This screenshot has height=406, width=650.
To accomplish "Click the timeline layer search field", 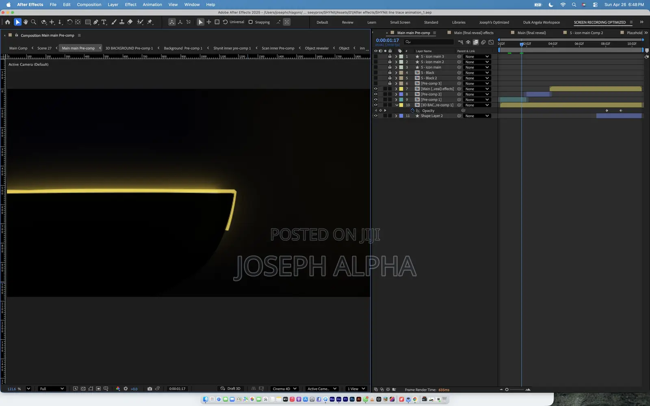I will coord(429,42).
